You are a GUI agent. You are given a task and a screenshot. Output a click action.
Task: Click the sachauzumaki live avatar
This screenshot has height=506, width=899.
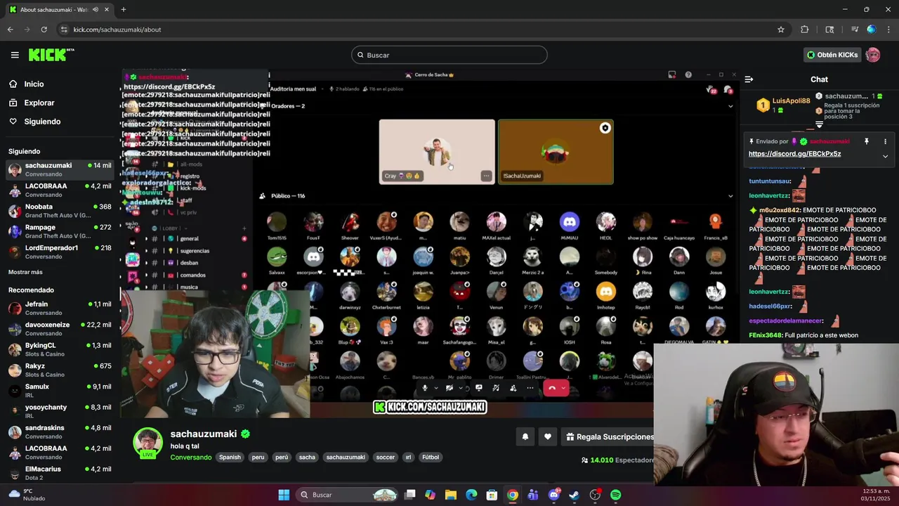coord(148,443)
